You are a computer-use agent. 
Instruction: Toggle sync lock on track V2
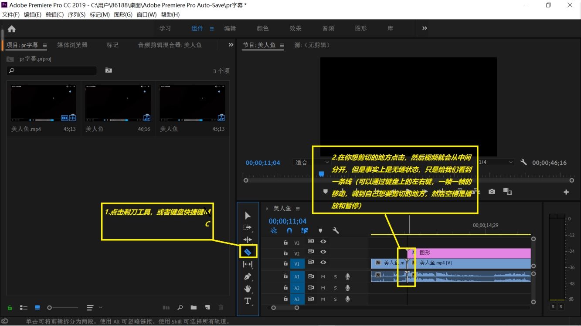click(311, 252)
